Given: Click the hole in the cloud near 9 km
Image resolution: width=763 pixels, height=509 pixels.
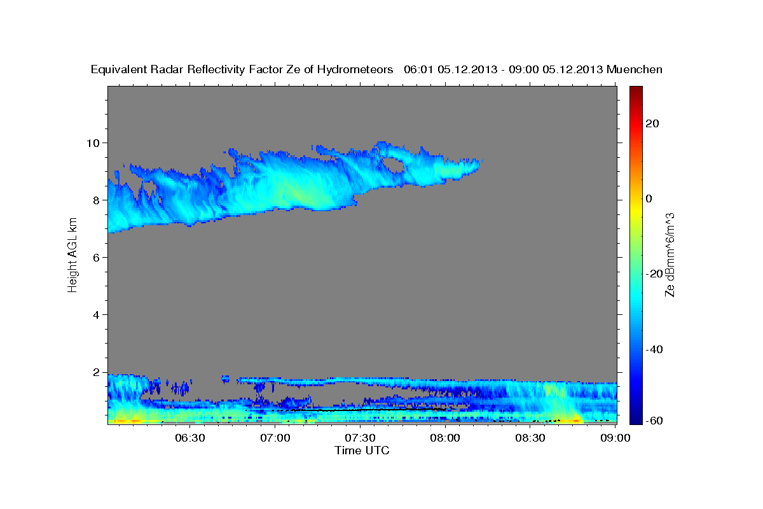Looking at the screenshot, I should 394,165.
